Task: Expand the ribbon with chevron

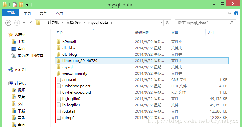Action: click(x=230, y=13)
